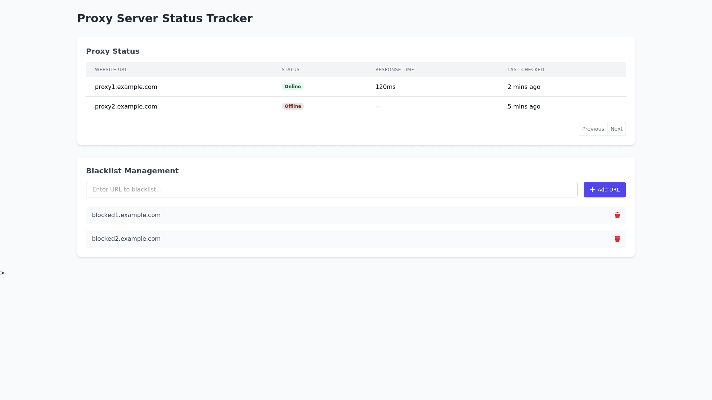The image size is (712, 400).
Task: Click the blocked1.example.com list entry
Action: pos(126,215)
